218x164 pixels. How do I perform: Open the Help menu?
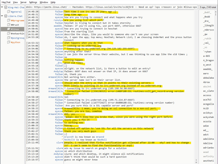53,2
